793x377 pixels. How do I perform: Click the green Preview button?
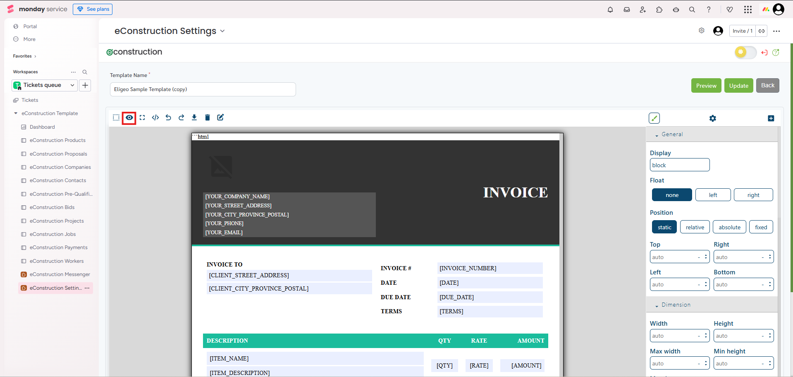point(706,86)
